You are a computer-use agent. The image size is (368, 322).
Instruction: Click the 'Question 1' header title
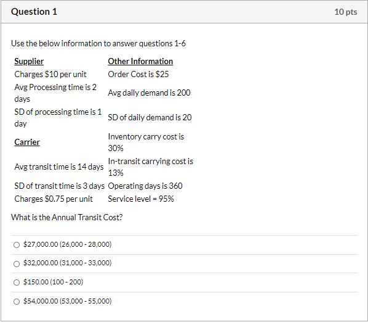pos(34,12)
